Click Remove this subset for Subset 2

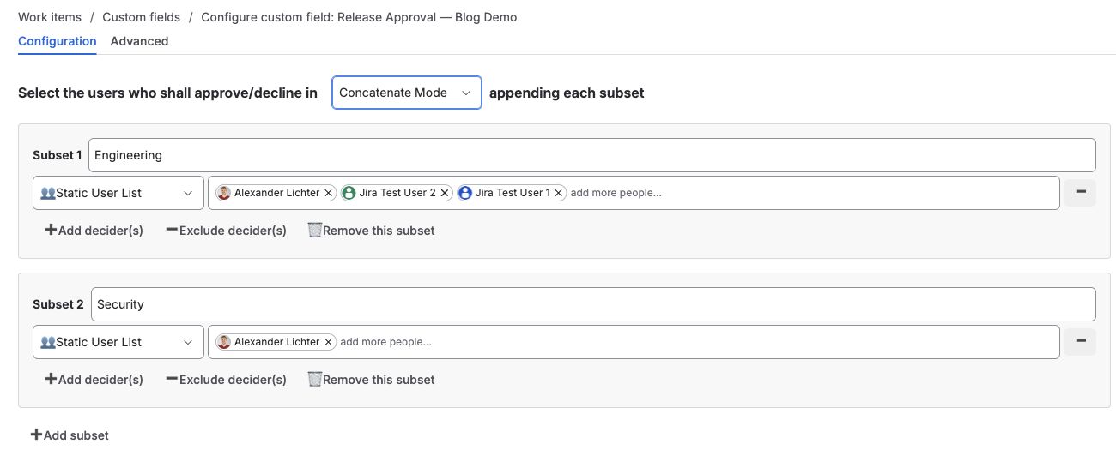coord(371,380)
